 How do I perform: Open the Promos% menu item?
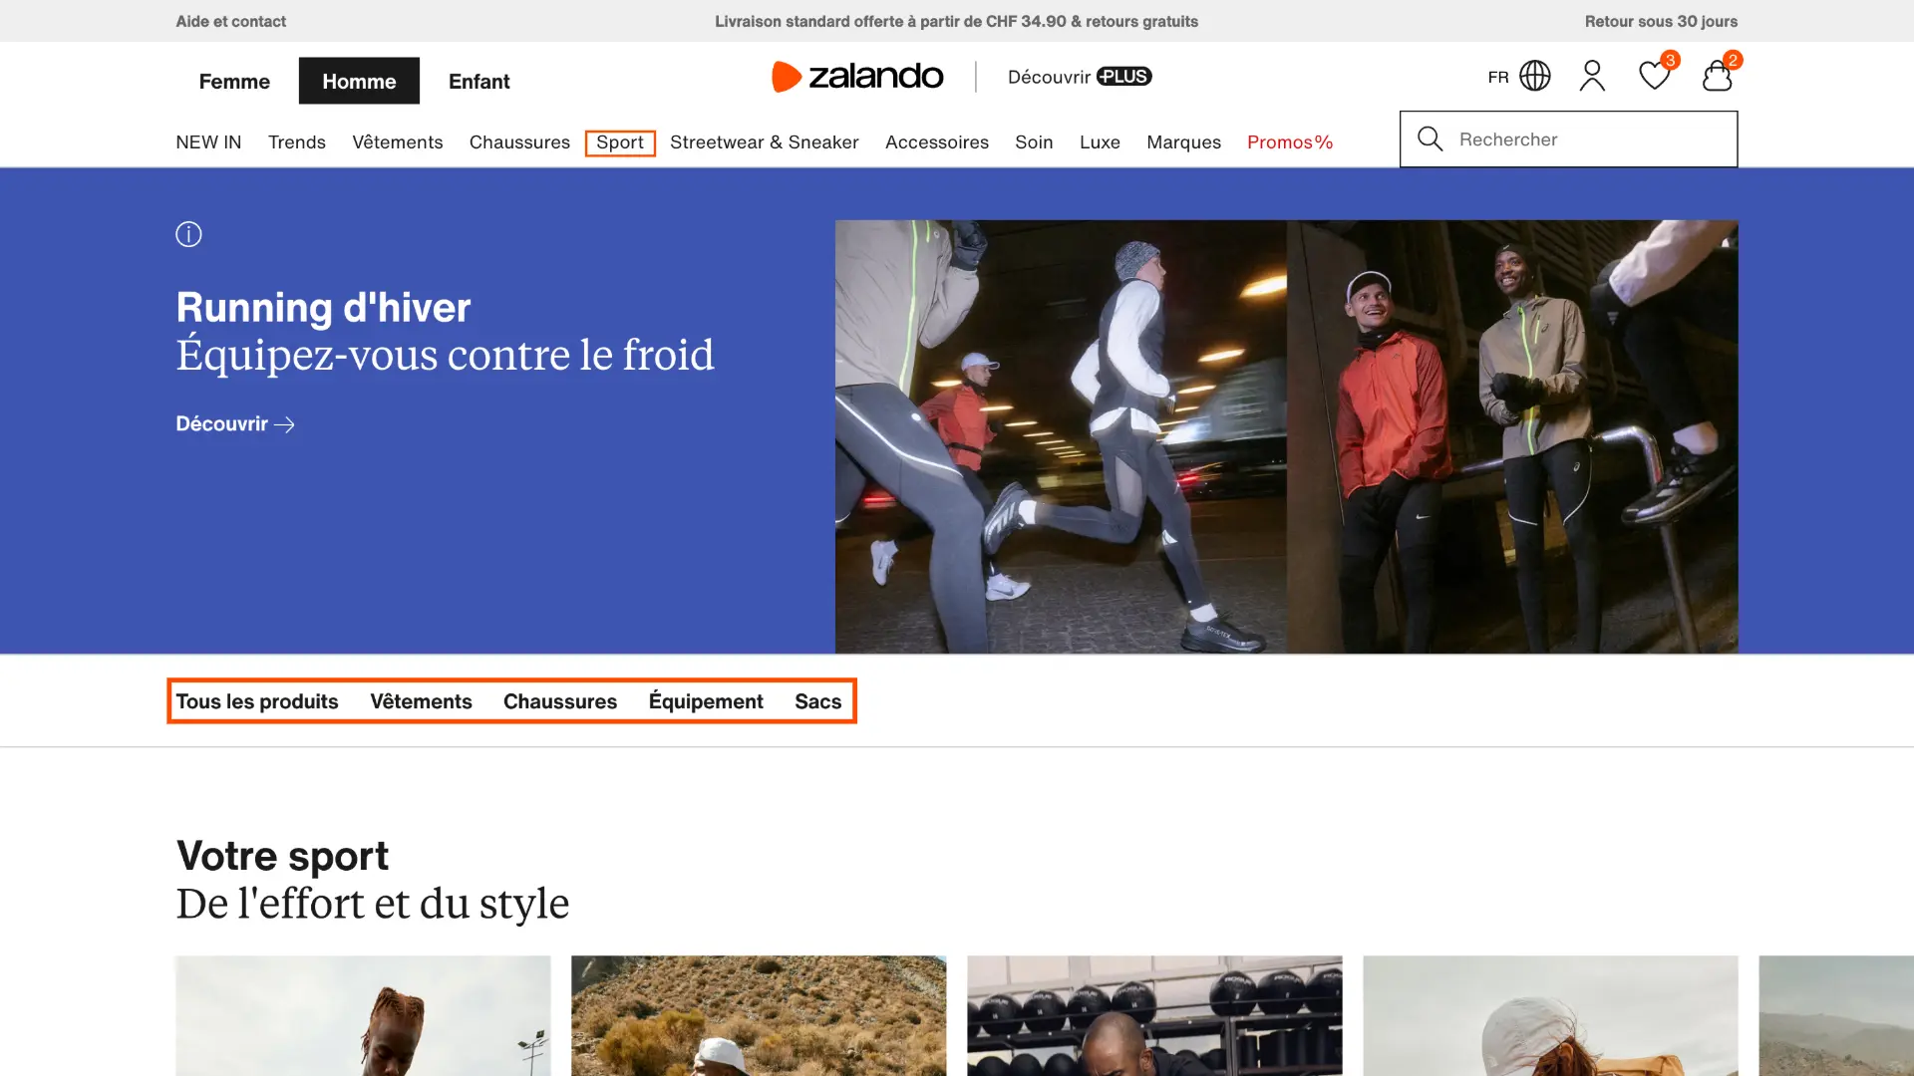pos(1290,142)
